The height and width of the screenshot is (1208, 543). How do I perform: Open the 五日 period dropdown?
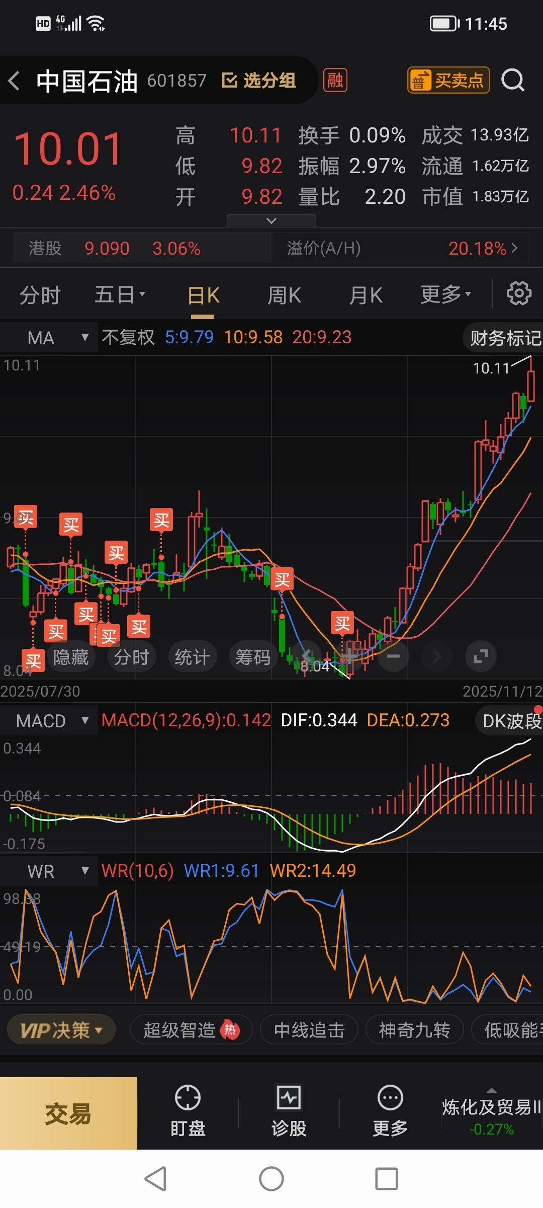pos(120,295)
